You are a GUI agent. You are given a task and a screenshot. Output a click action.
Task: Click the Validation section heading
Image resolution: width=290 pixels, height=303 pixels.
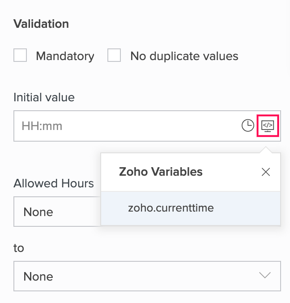pos(41,24)
